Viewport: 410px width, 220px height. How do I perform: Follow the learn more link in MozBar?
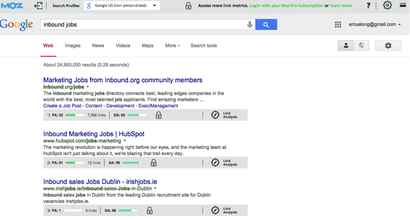click(x=341, y=6)
